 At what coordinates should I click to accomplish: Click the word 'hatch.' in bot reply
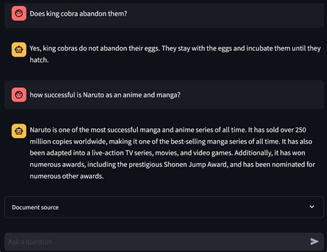(39, 60)
